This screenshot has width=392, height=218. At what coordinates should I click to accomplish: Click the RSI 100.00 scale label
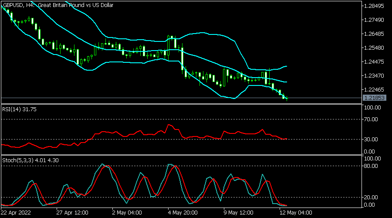pyautogui.click(x=372, y=108)
